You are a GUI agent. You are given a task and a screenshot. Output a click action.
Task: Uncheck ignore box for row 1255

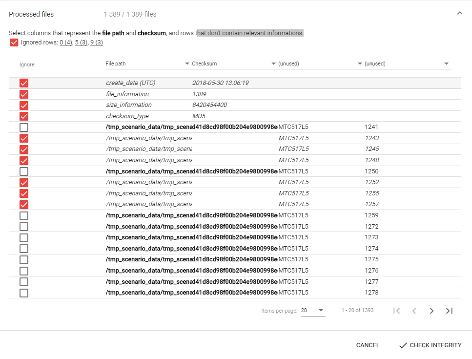[x=24, y=193]
